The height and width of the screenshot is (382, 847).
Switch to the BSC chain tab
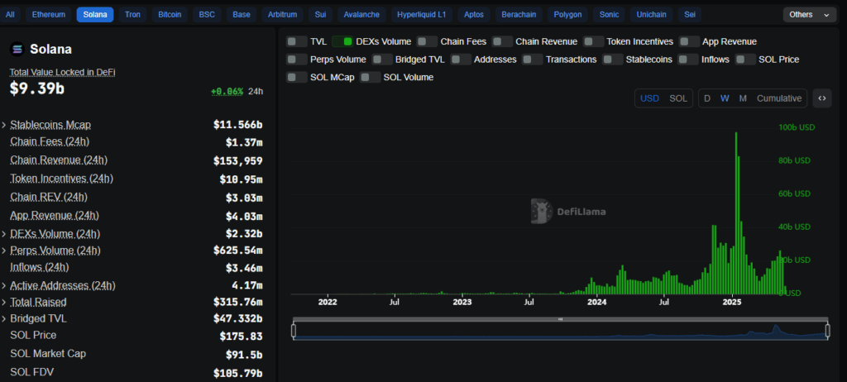pos(207,15)
